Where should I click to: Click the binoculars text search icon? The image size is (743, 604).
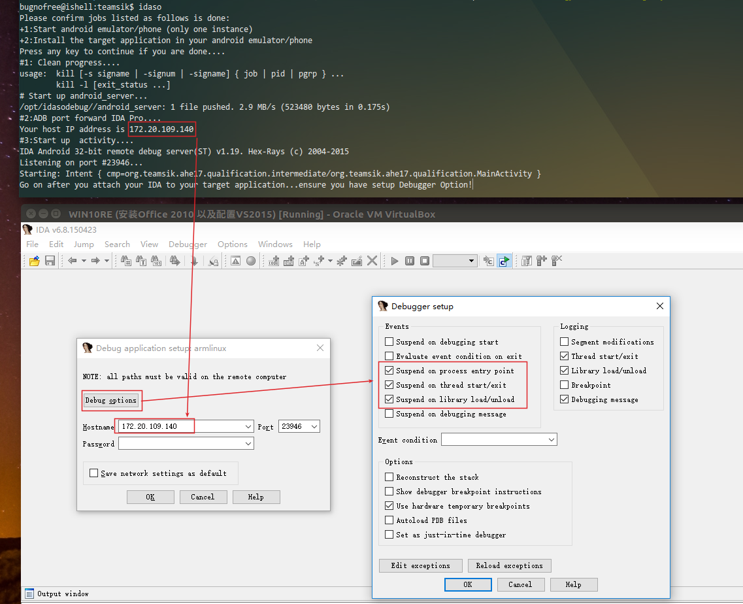coord(141,261)
